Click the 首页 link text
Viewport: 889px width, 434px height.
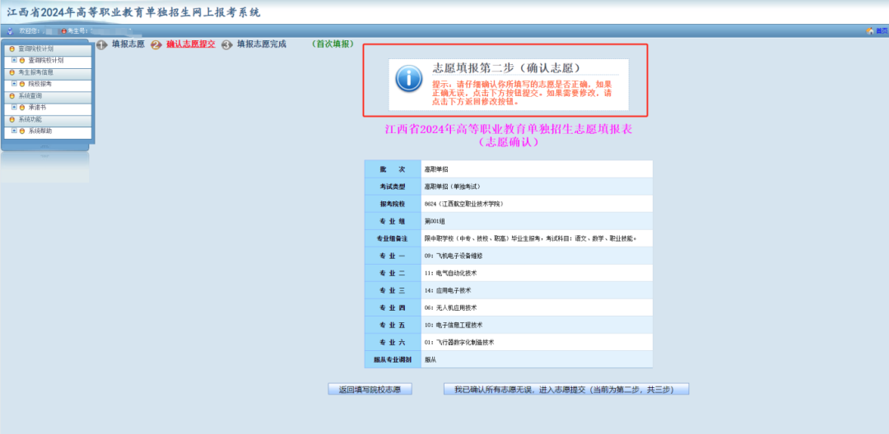(882, 31)
